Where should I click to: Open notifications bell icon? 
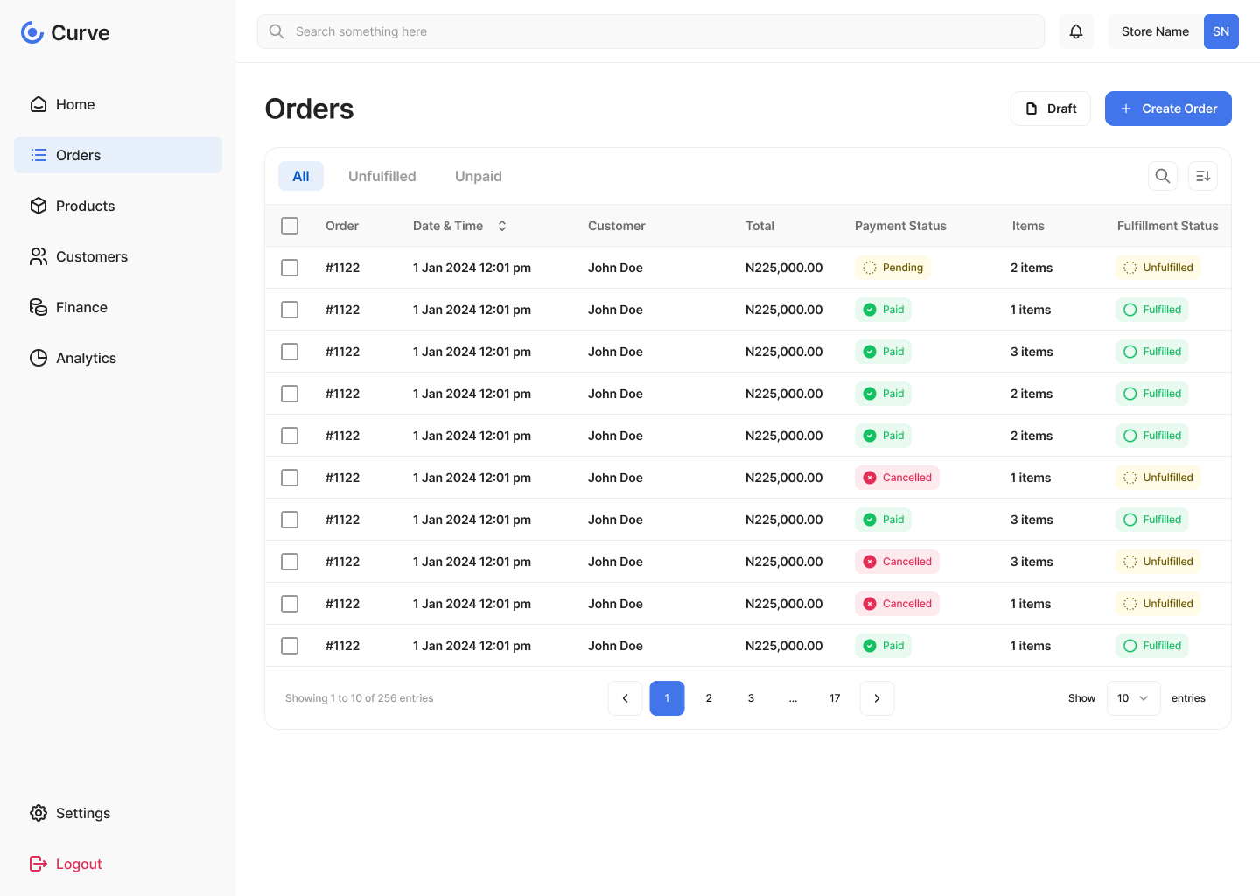click(x=1076, y=31)
